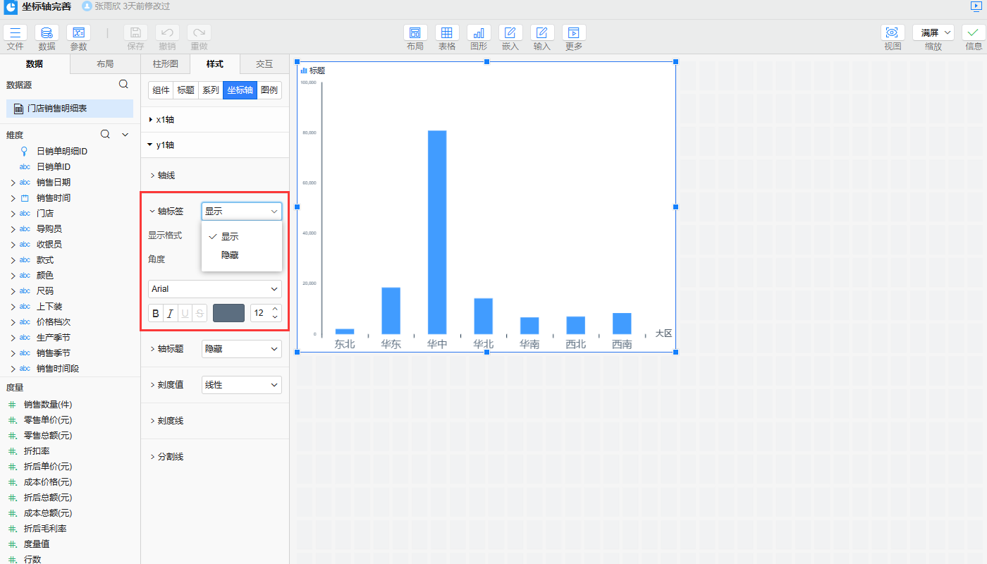Select 隐藏 option in the dropdown
Image resolution: width=987 pixels, height=564 pixels.
coord(230,255)
